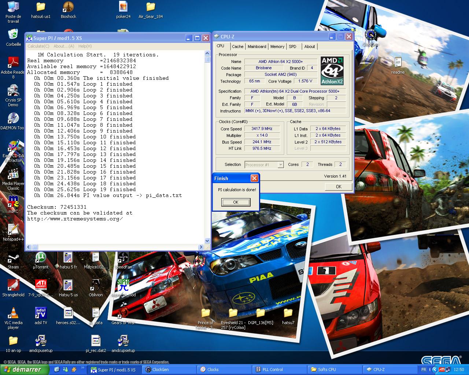Open the Help(H) menu in Super PI
The width and height of the screenshot is (469, 375).
pyautogui.click(x=85, y=46)
